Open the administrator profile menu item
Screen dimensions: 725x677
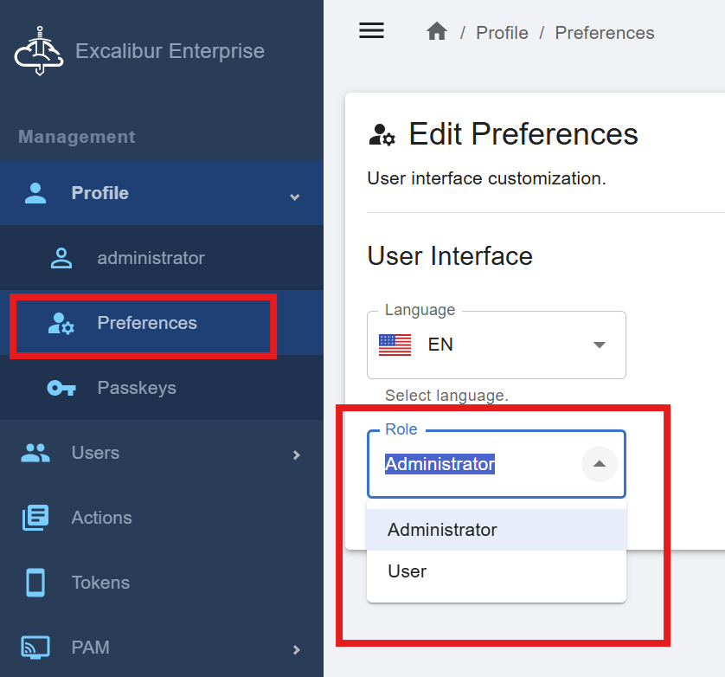pyautogui.click(x=162, y=258)
